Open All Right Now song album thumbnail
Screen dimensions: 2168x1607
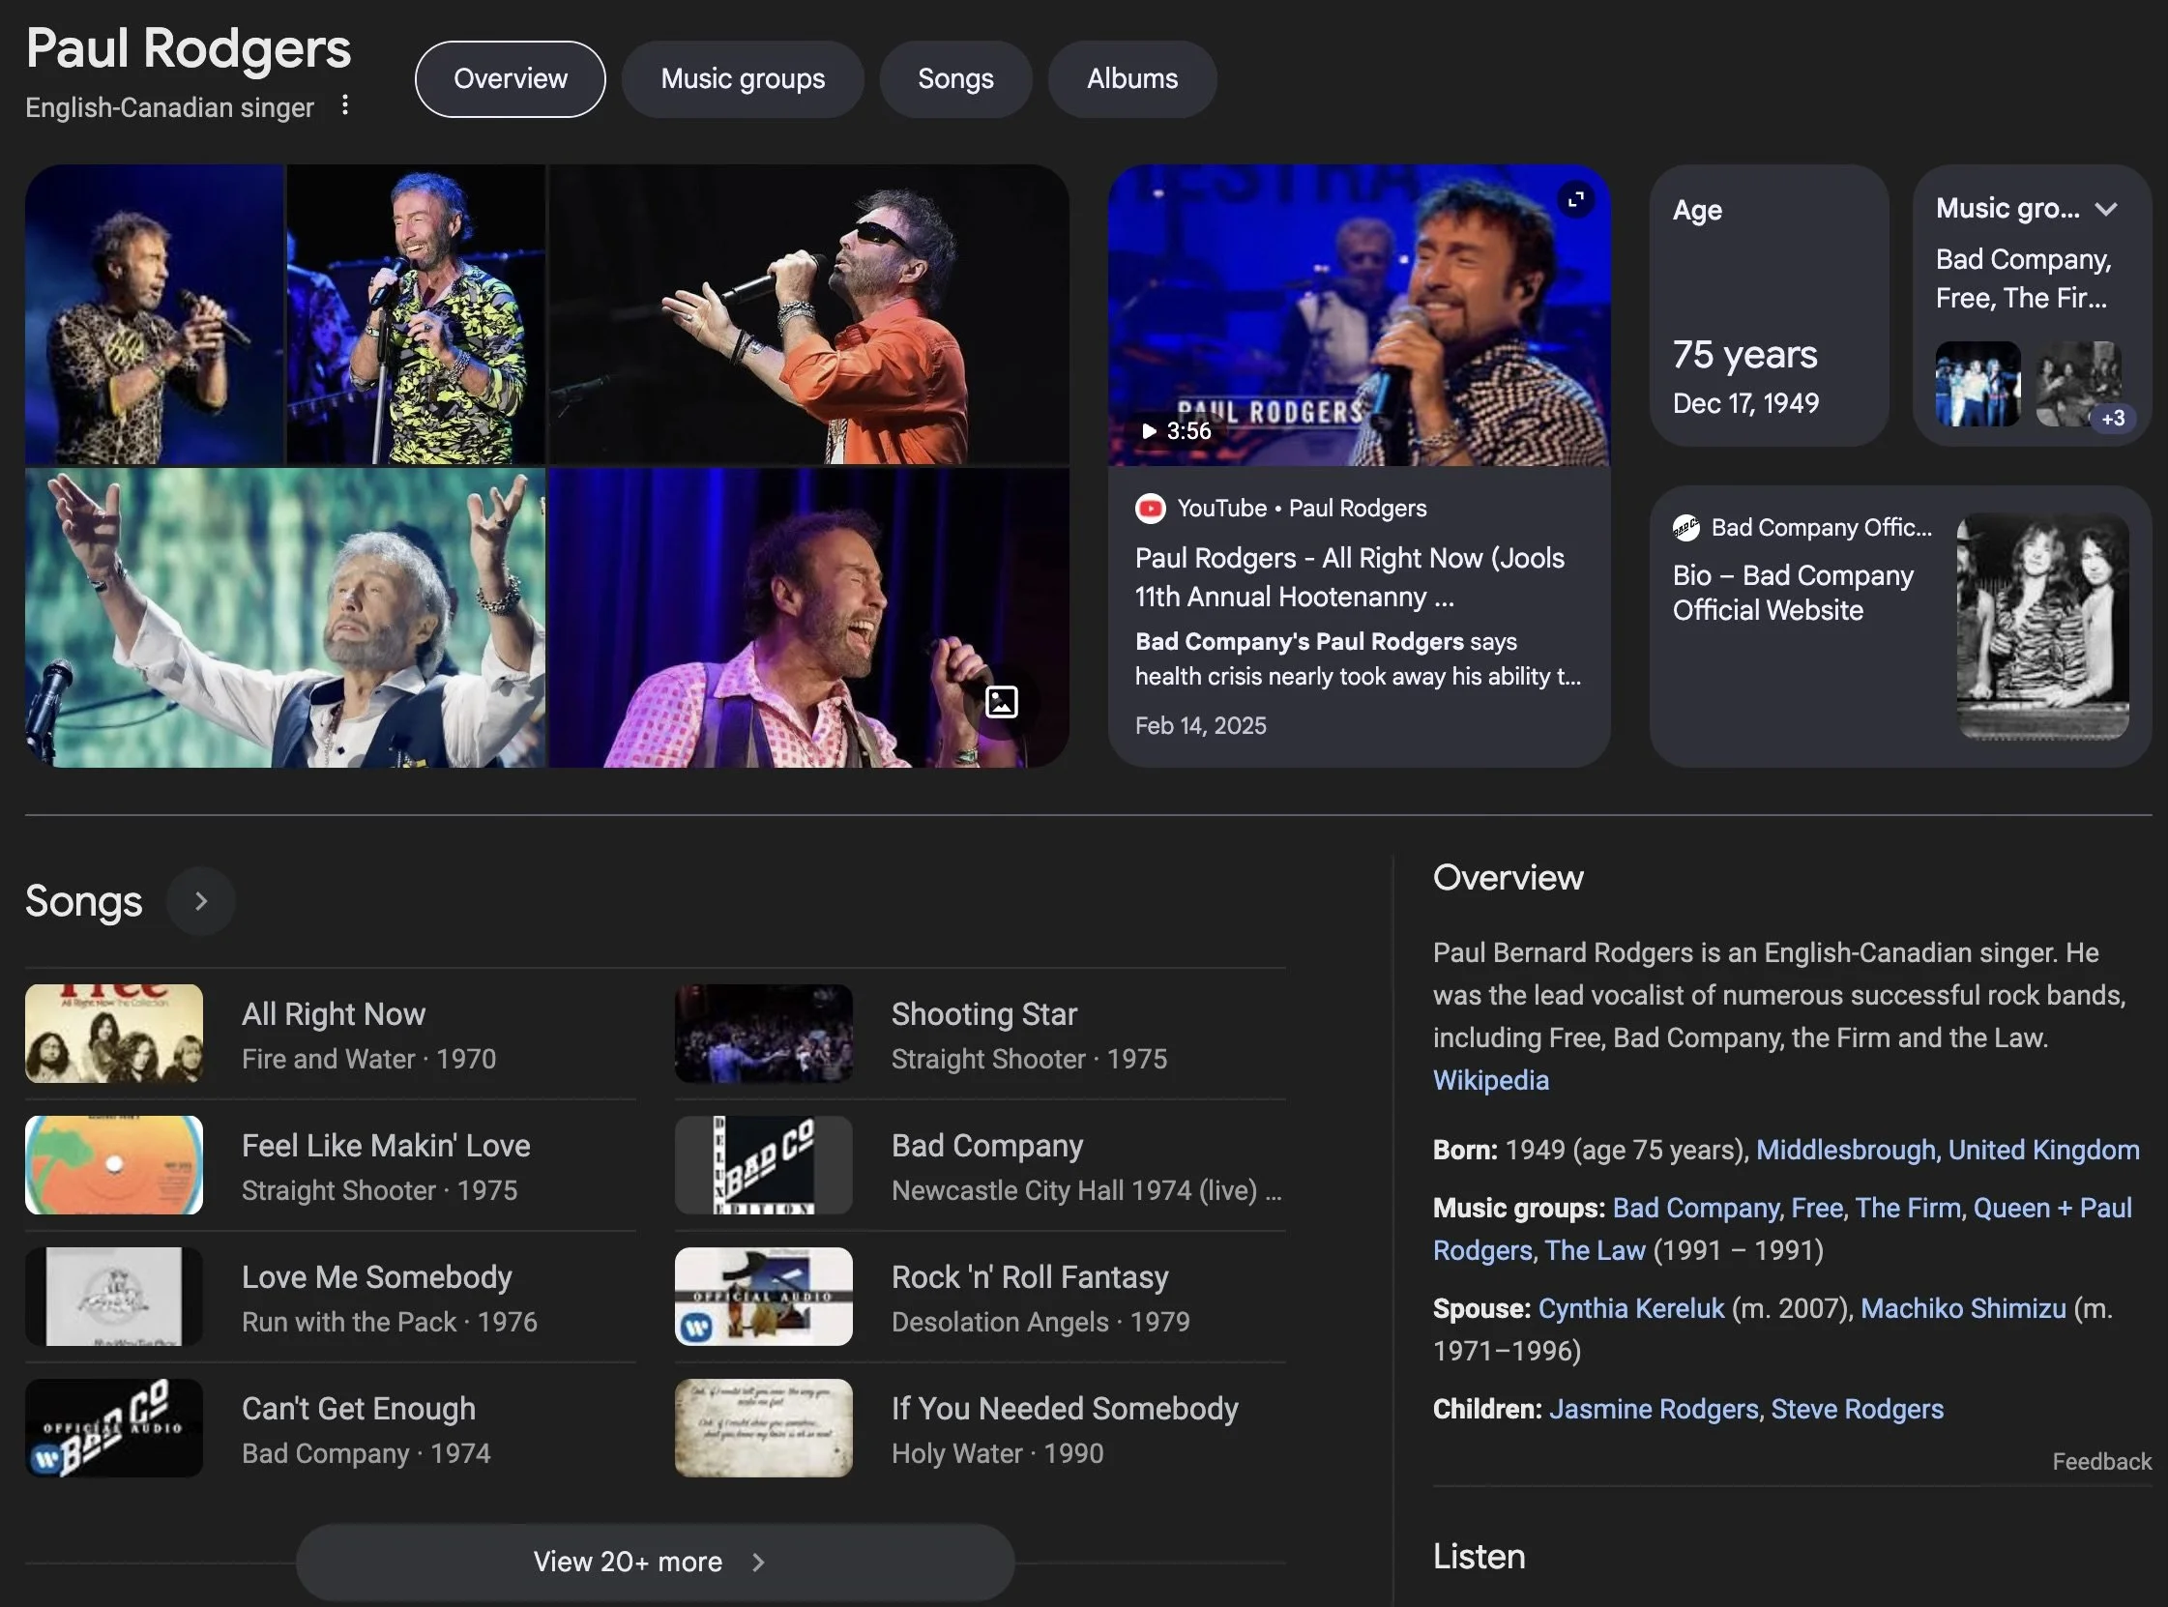tap(114, 1033)
